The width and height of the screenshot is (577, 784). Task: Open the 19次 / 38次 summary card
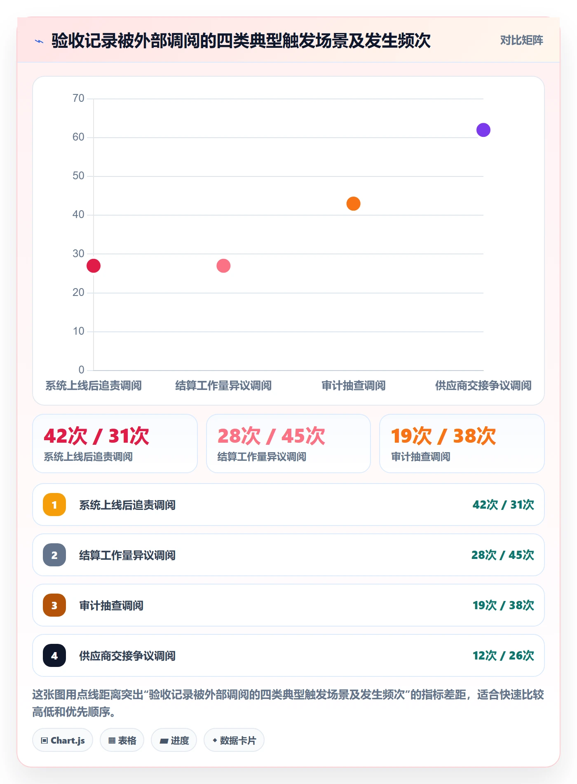462,444
